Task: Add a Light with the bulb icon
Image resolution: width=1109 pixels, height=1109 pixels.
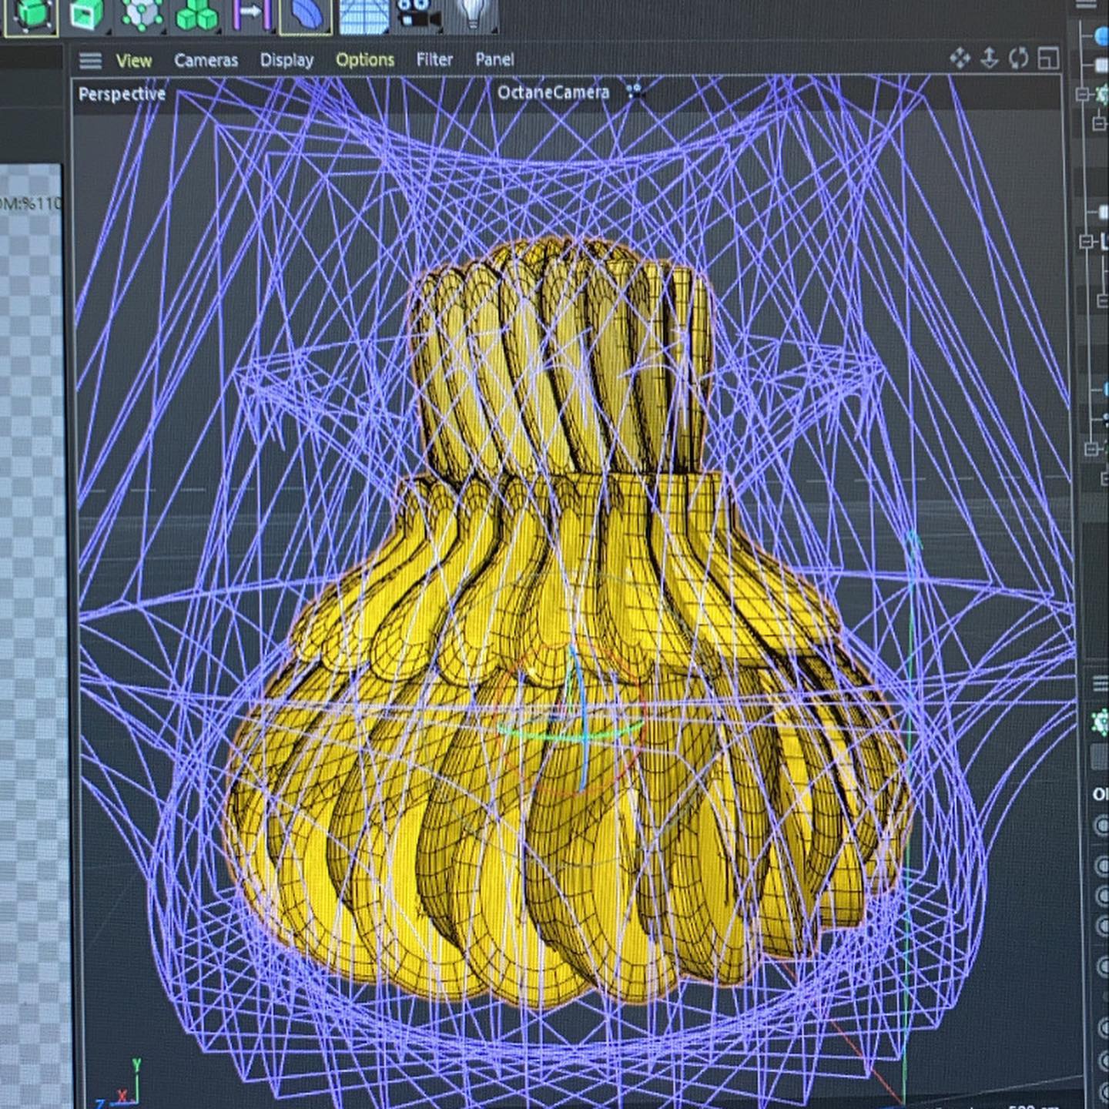Action: tap(472, 14)
